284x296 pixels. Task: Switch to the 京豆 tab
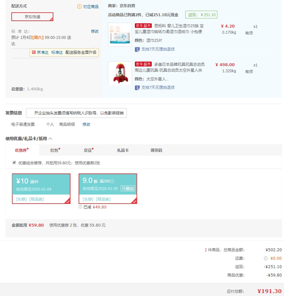pyautogui.click(x=88, y=150)
